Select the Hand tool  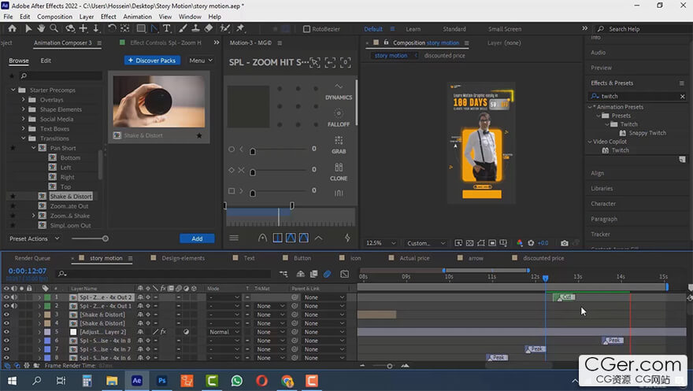point(41,28)
